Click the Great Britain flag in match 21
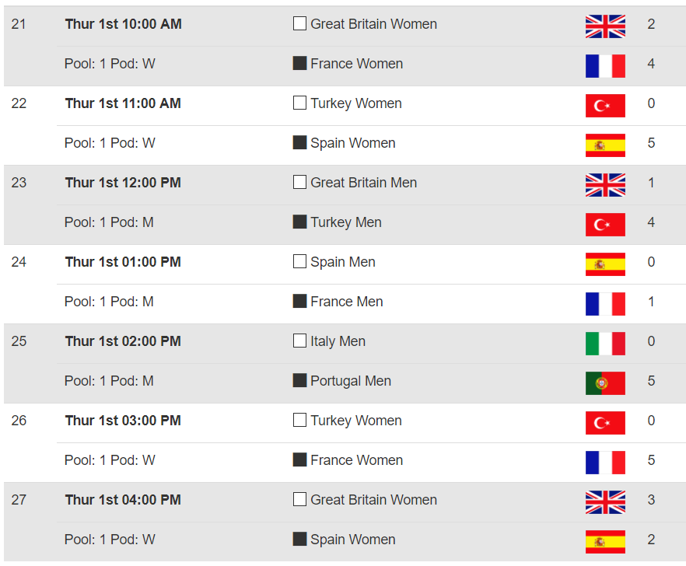 (605, 26)
